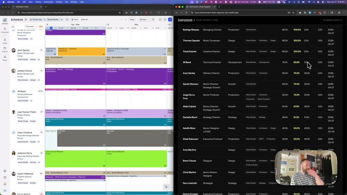Click the Solana - Breakpoint 2026 allocation
This screenshot has width=347, height=195.
pyautogui.click(x=75, y=113)
